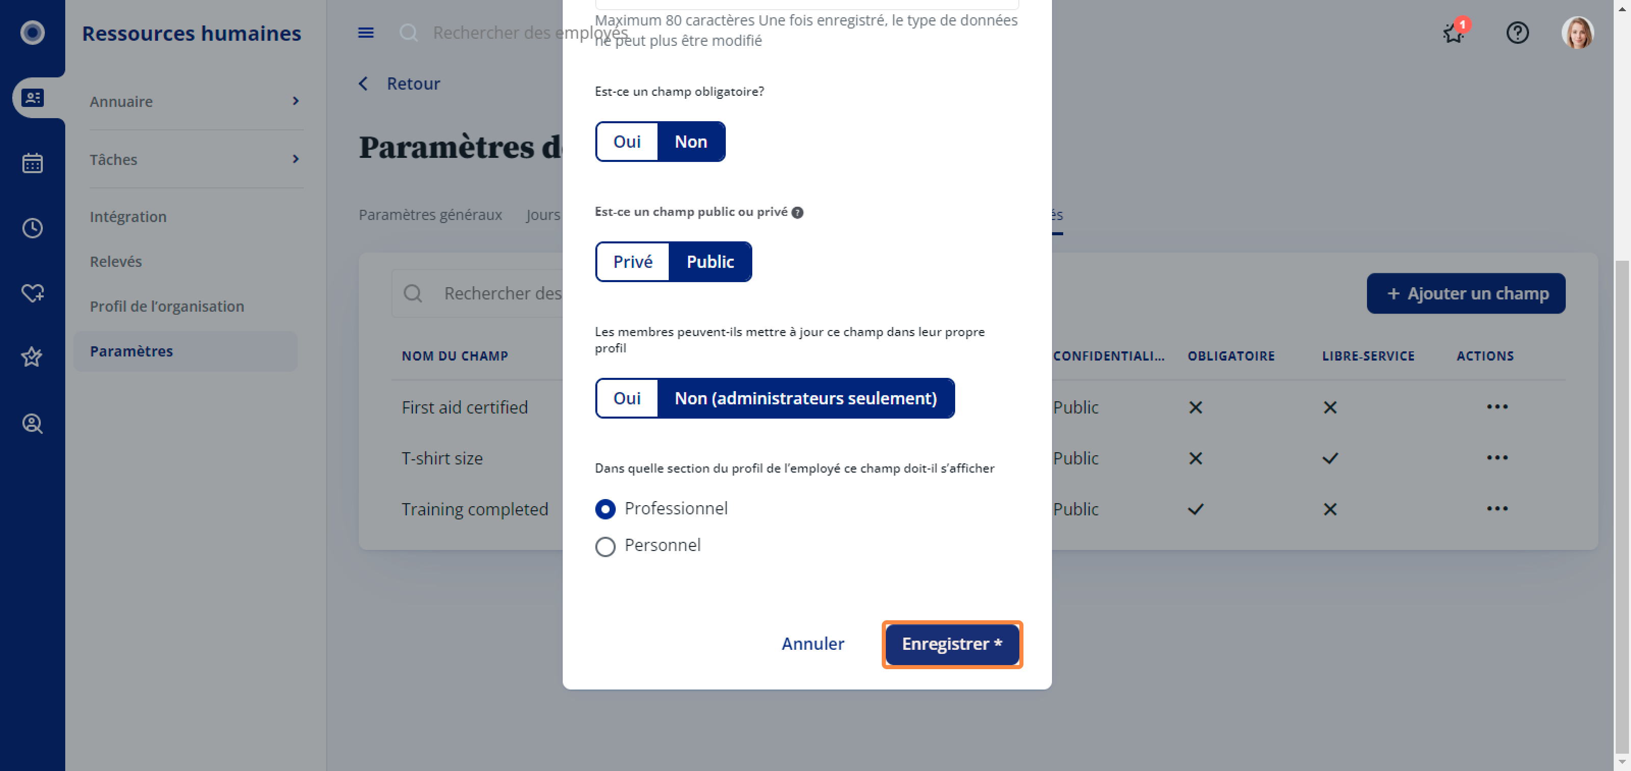Image resolution: width=1631 pixels, height=771 pixels.
Task: Open the Paramètres généraux tab
Action: 430,215
